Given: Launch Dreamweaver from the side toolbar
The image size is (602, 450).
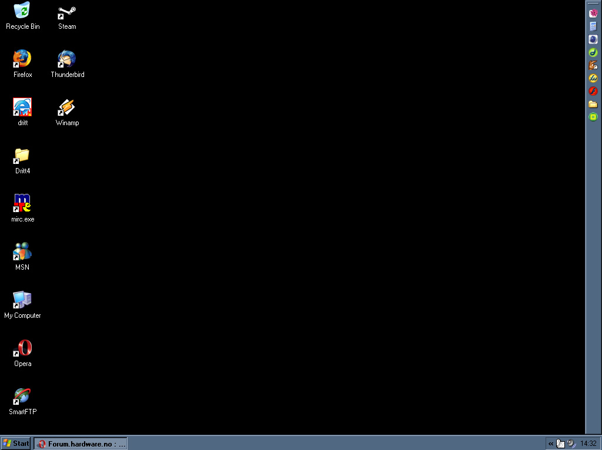Looking at the screenshot, I should point(593,52).
